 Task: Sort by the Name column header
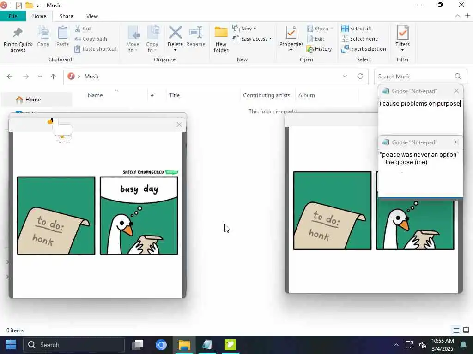95,95
